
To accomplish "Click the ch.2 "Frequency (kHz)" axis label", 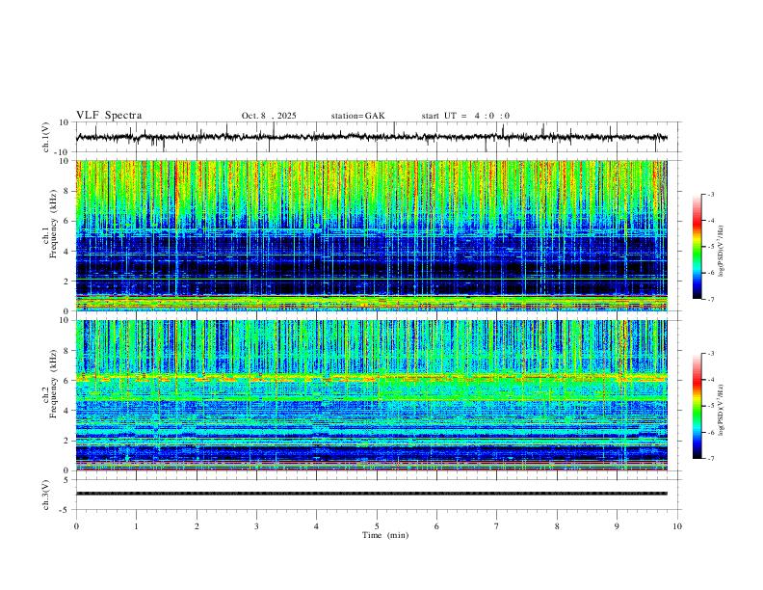I will tap(53, 384).
